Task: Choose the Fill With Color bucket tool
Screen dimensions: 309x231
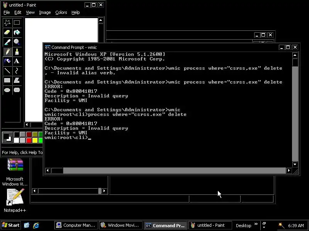Action: pyautogui.click(x=17, y=32)
